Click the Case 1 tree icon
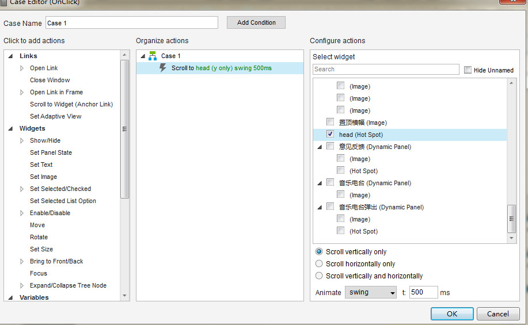The height and width of the screenshot is (325, 528). tap(153, 56)
